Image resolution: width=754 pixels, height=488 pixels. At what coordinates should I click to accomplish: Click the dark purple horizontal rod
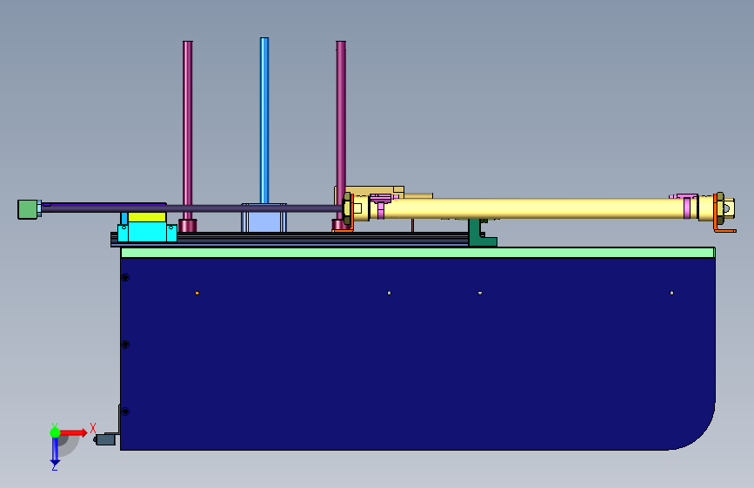pos(192,208)
